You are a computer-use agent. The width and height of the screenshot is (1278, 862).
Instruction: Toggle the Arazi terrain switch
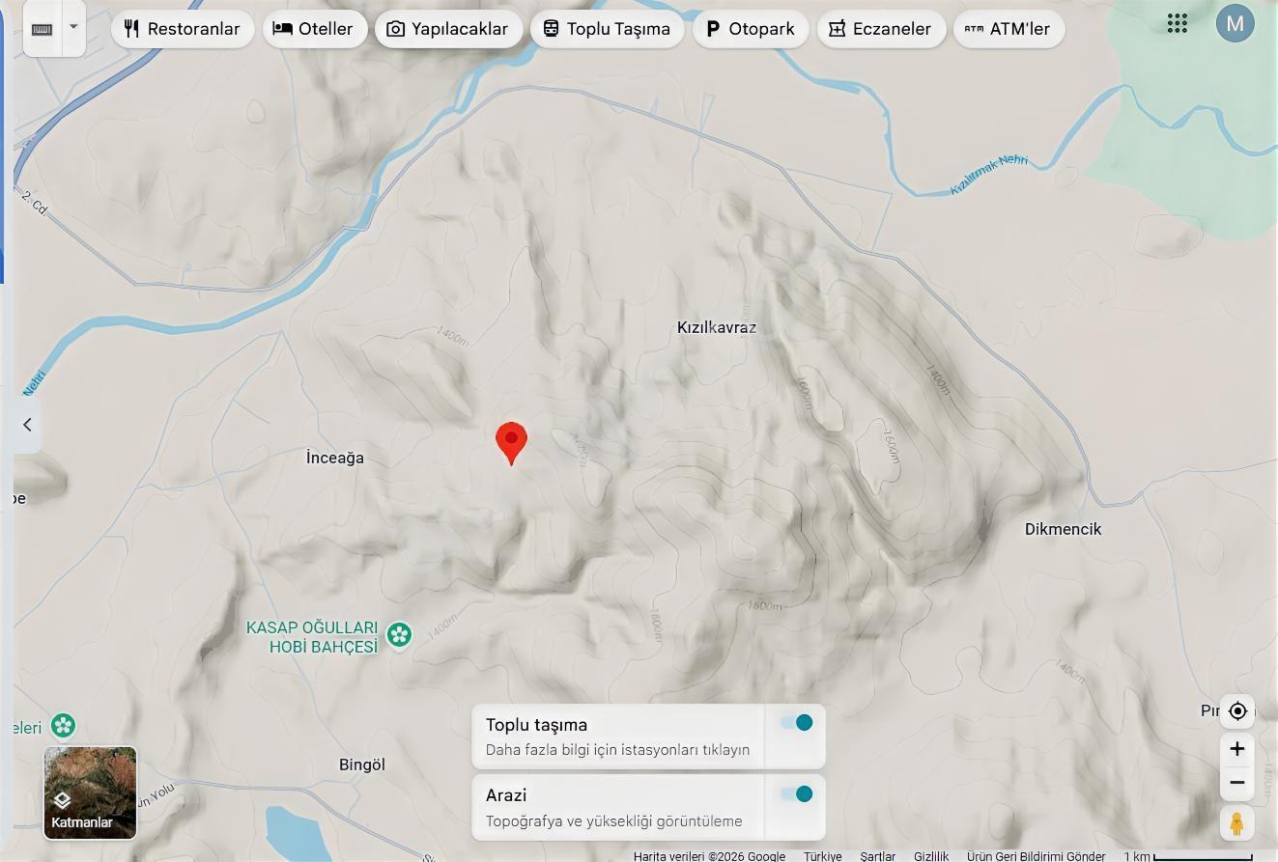pyautogui.click(x=796, y=794)
